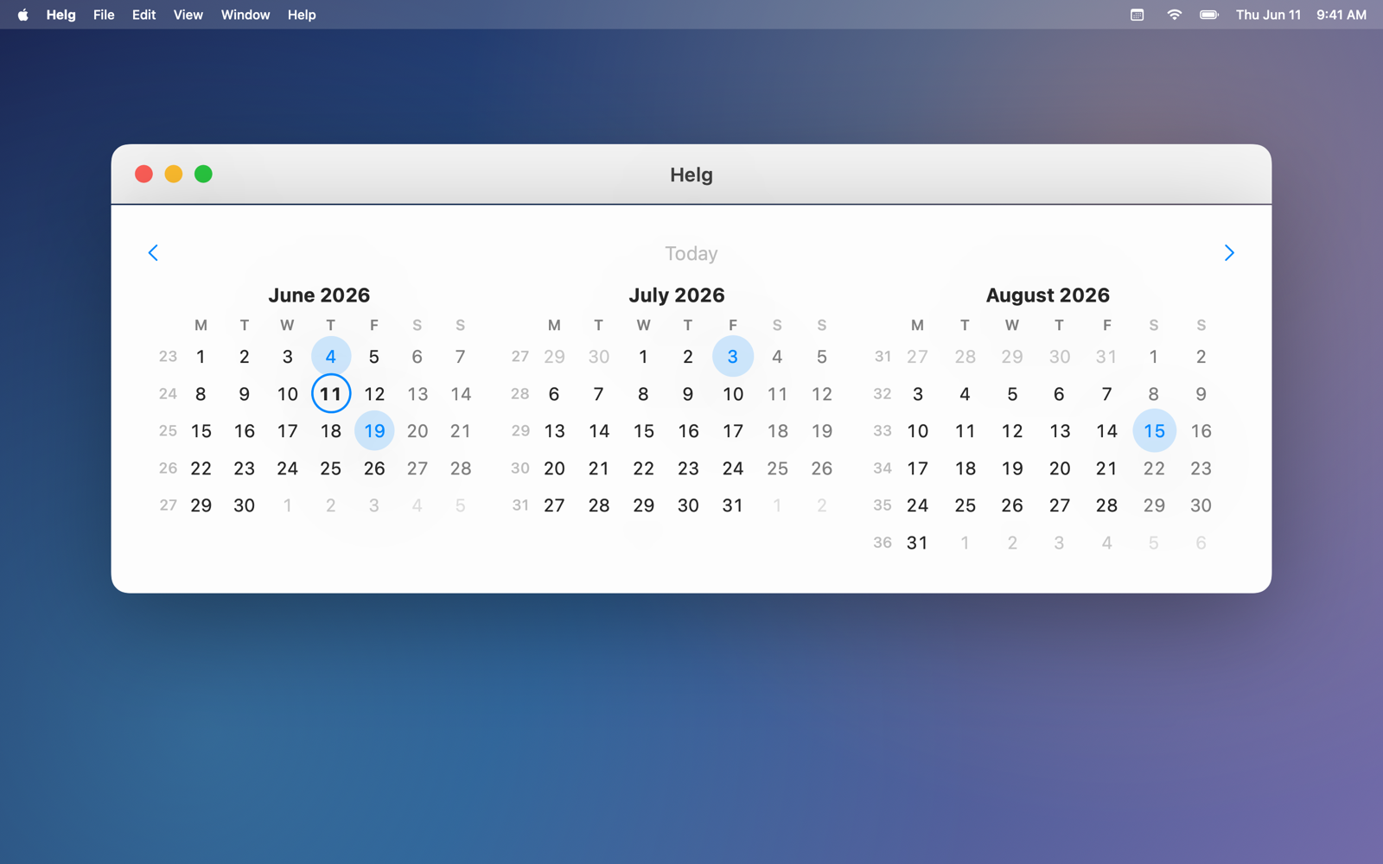Select July 26 in July 2026
The height and width of the screenshot is (864, 1383).
[821, 468]
